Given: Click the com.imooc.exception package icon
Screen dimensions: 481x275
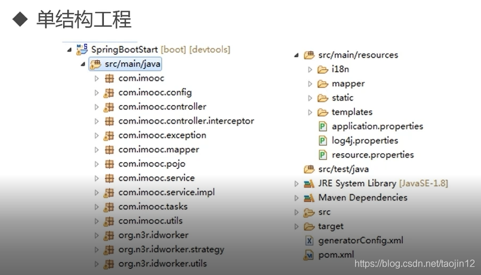Looking at the screenshot, I should (109, 136).
